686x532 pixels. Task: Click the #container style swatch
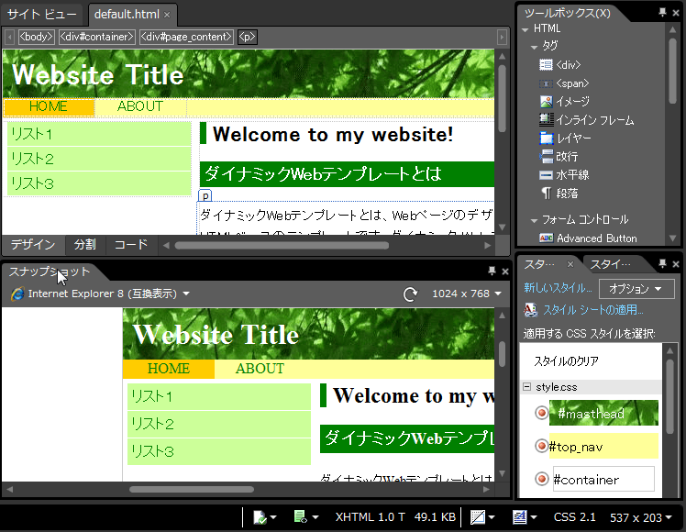point(603,479)
